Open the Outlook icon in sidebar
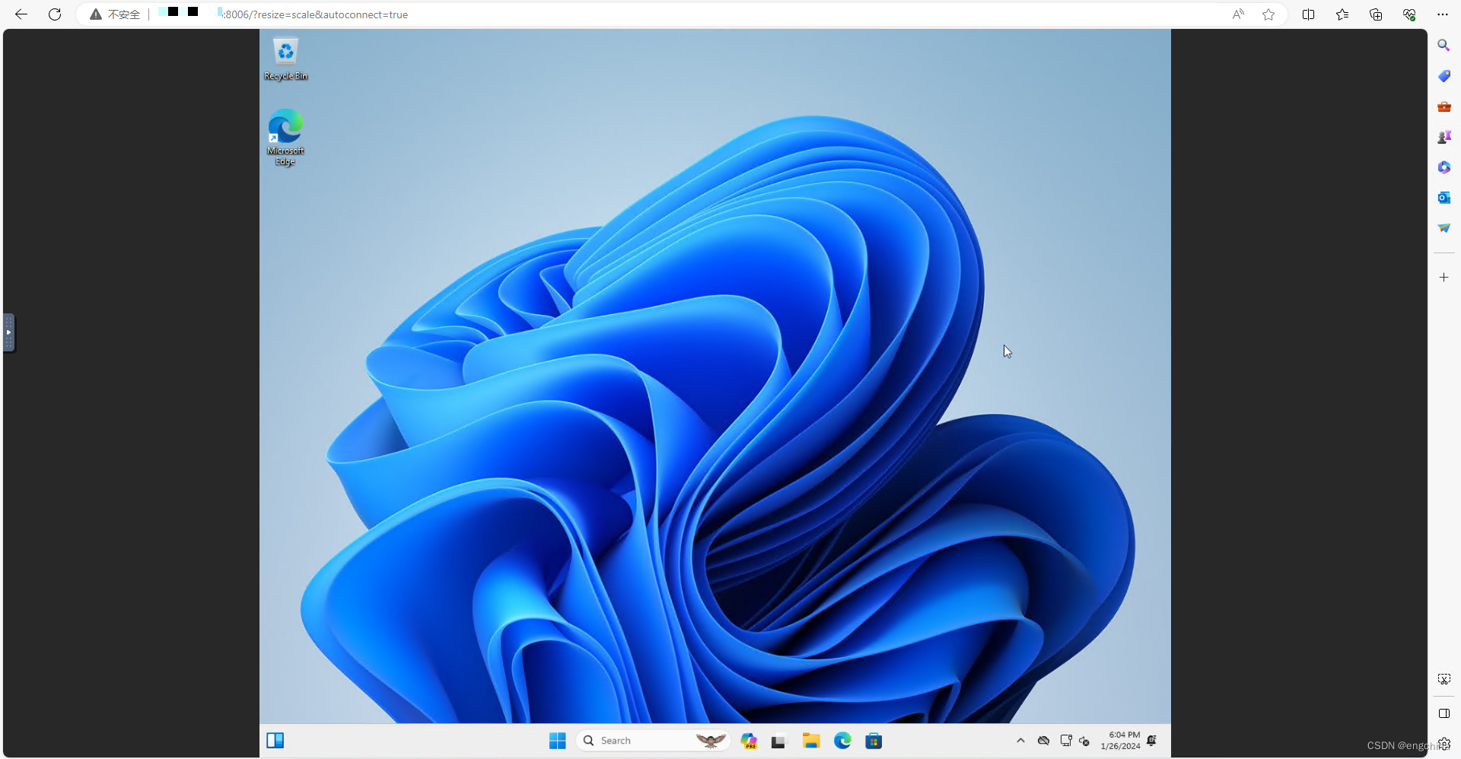 1443,198
